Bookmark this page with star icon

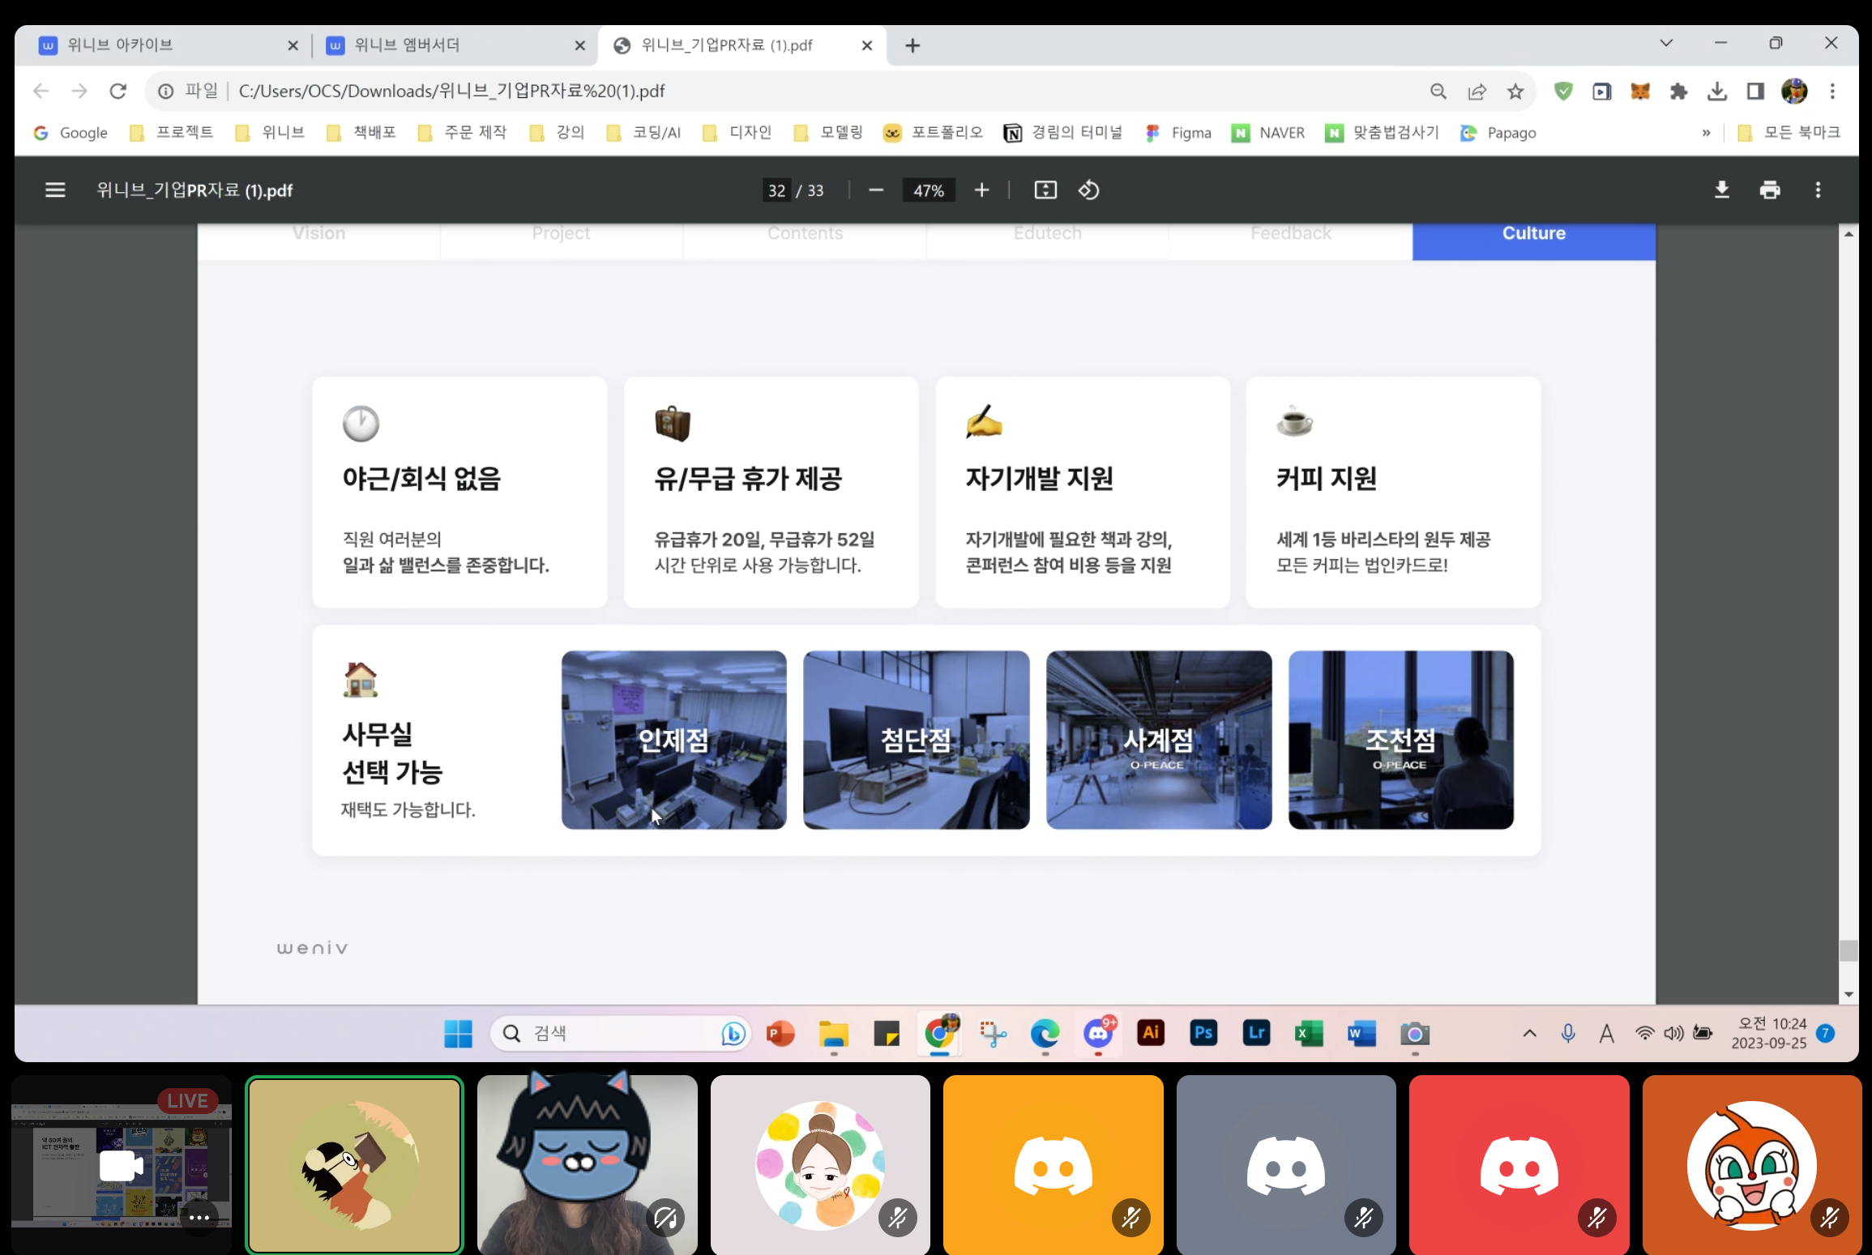tap(1515, 92)
